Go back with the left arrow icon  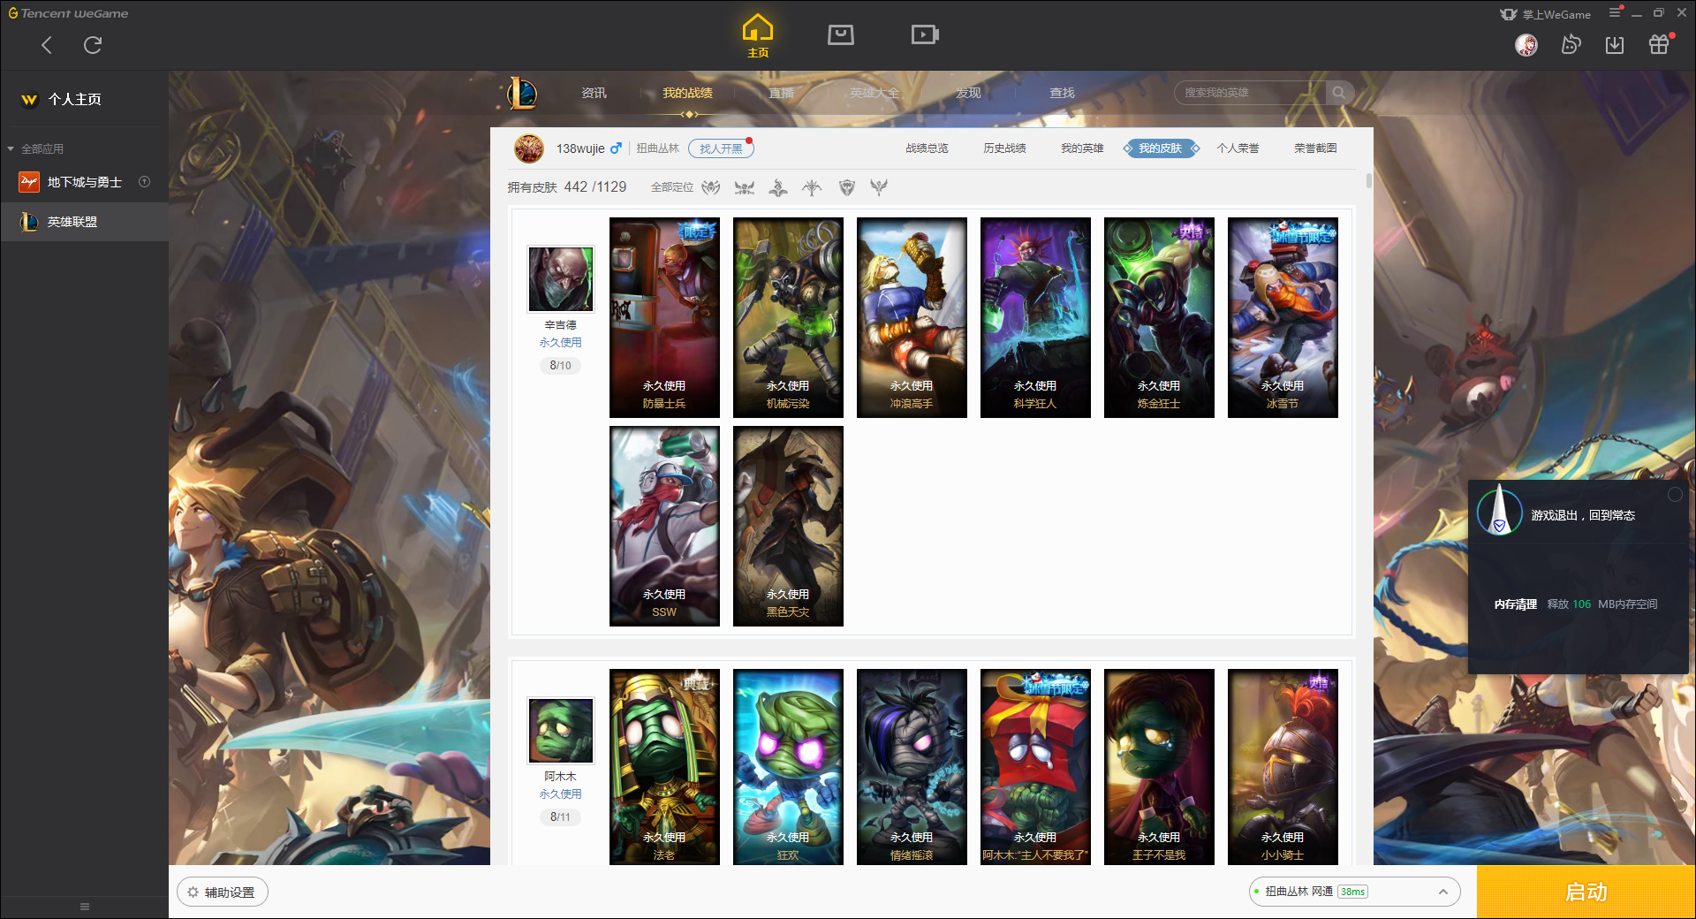(47, 45)
